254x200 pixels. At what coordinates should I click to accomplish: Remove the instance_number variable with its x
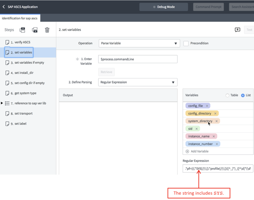217,144
